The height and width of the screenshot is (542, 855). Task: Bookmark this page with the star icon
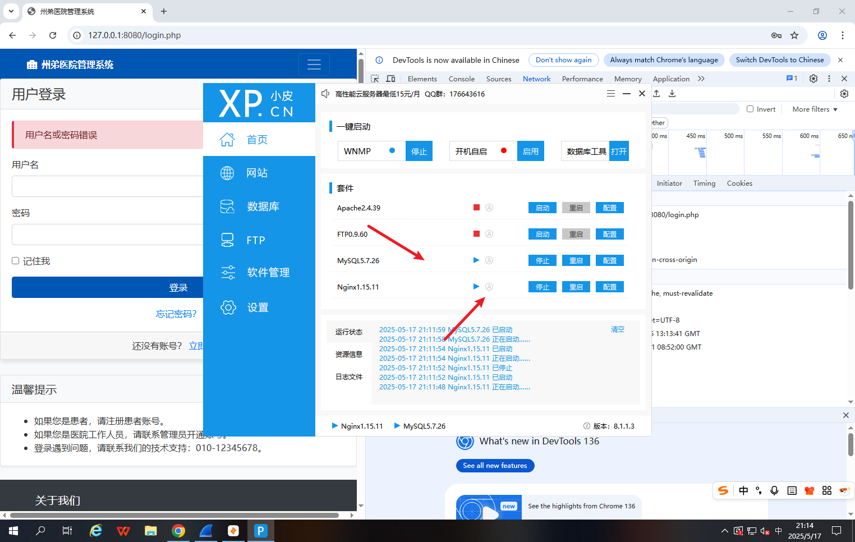[794, 35]
